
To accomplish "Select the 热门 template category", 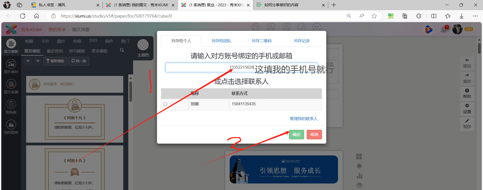I will [125, 41].
